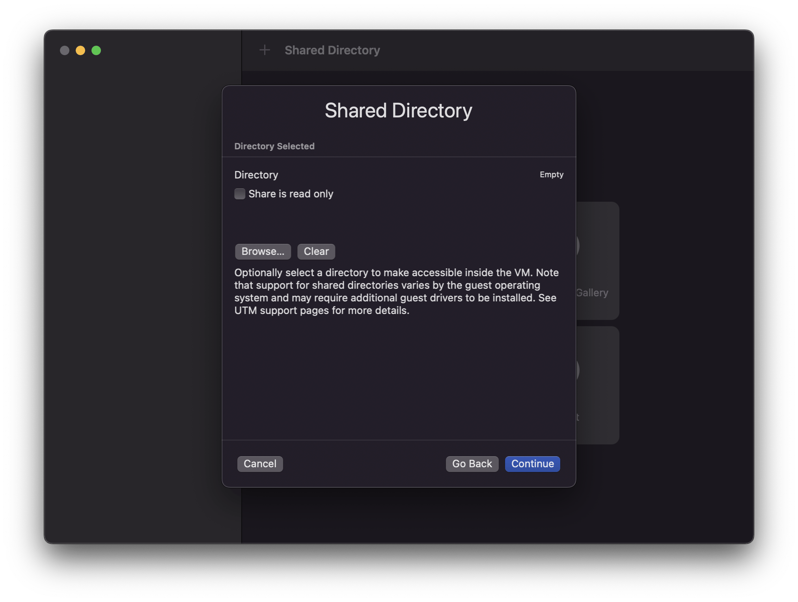The width and height of the screenshot is (798, 602).
Task: Click the partially hidden Gallery card label
Action: tap(593, 293)
